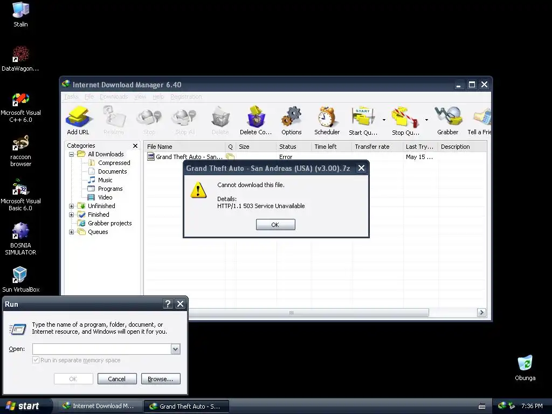Collapse the All Downloads tree node
The width and height of the screenshot is (552, 414).
[x=72, y=154]
